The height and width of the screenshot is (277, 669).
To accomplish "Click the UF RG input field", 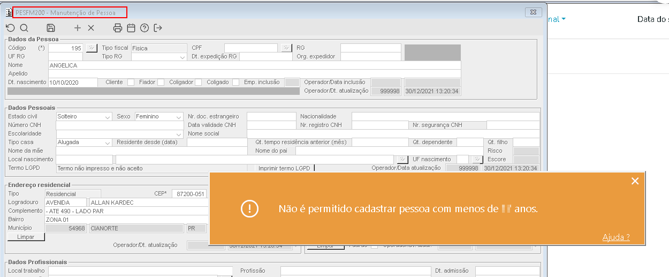I will 65,56.
